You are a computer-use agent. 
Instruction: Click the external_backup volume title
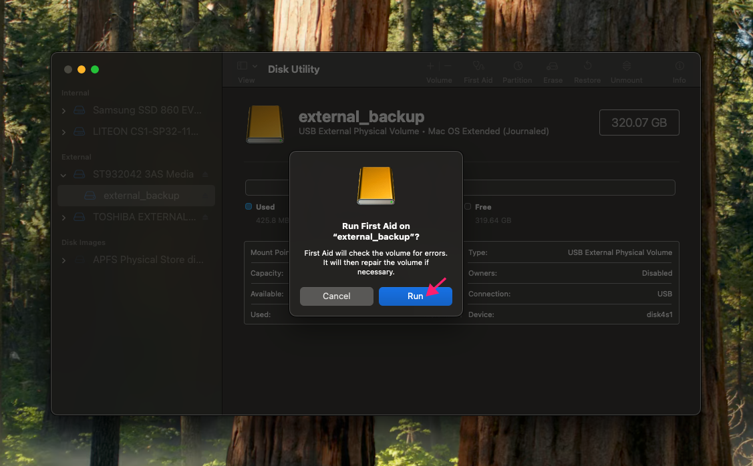(x=361, y=116)
